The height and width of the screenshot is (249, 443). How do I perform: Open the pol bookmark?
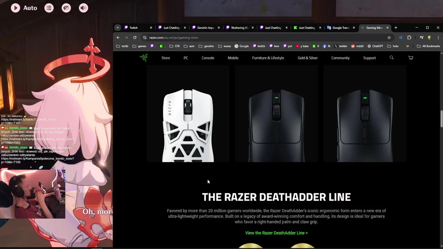tap(288, 46)
